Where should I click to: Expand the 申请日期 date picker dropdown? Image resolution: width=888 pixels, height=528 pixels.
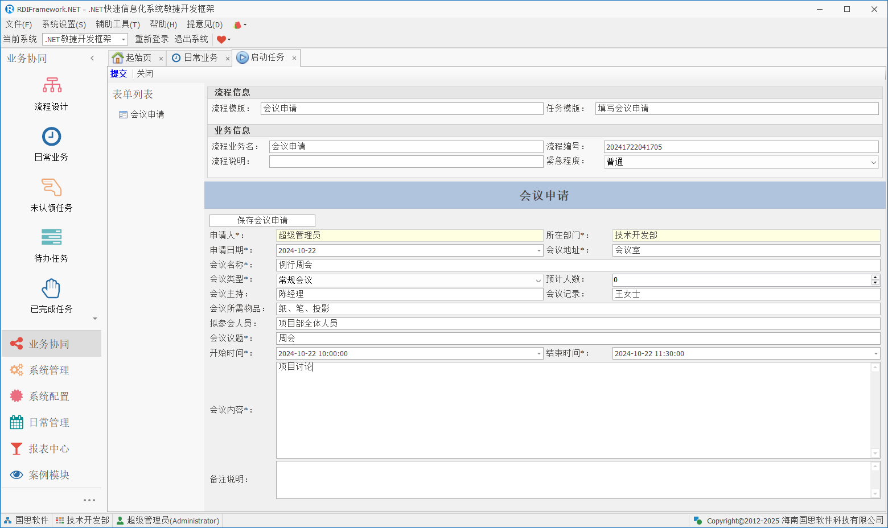pyautogui.click(x=538, y=250)
